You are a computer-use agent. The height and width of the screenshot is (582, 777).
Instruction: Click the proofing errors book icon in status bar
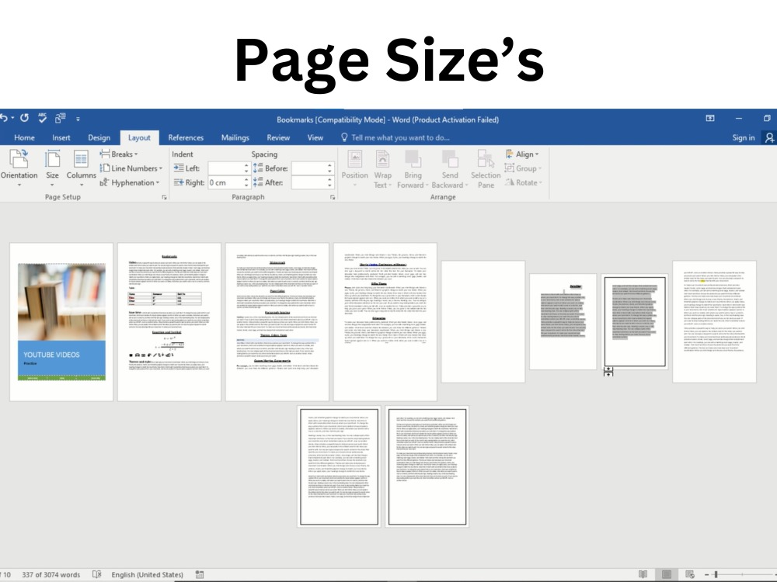[x=96, y=574]
